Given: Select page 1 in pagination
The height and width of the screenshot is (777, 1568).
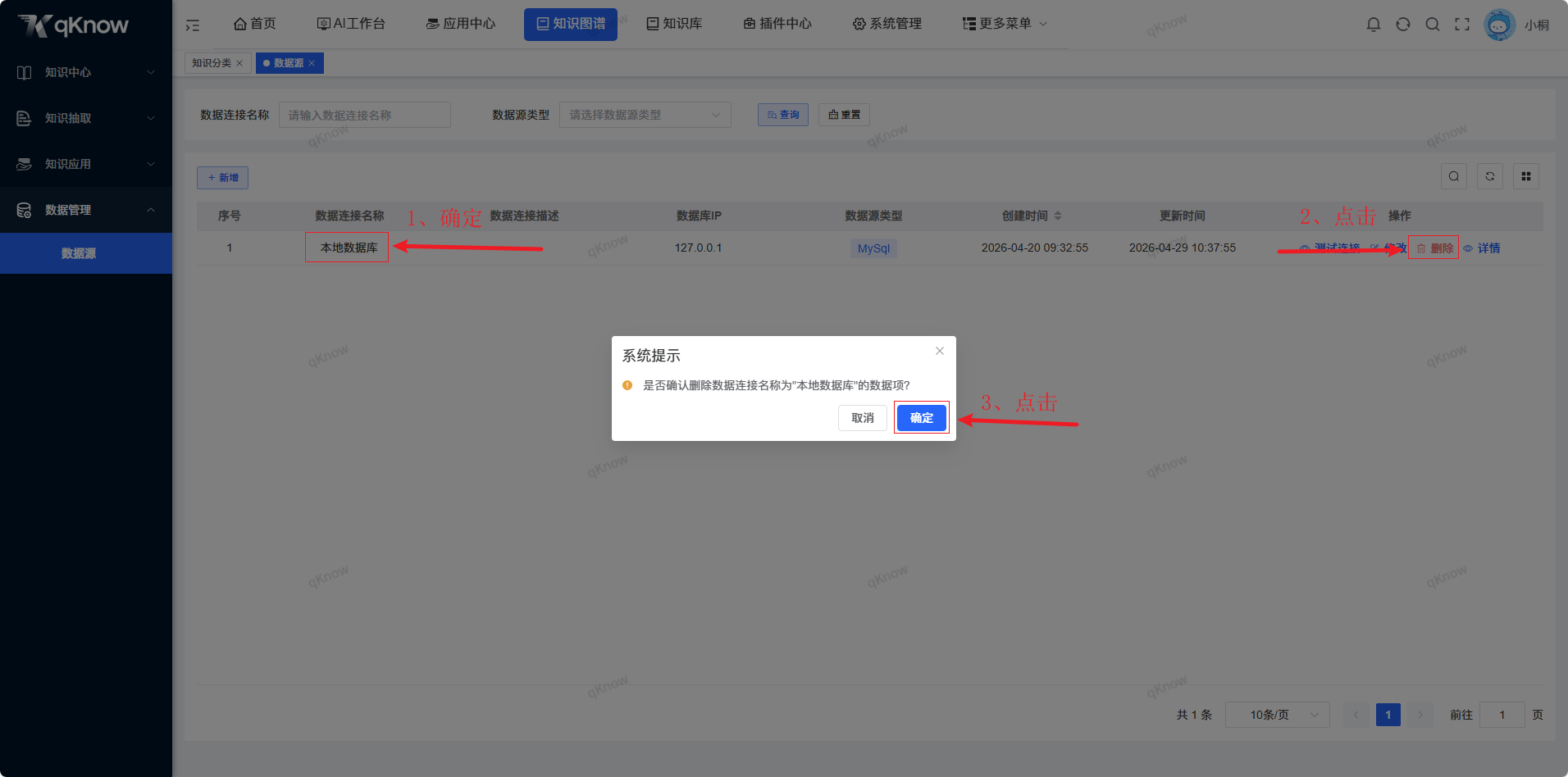Looking at the screenshot, I should (1388, 715).
